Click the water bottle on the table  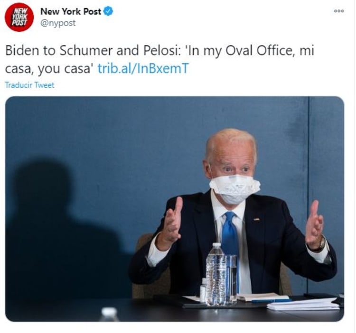216,274
